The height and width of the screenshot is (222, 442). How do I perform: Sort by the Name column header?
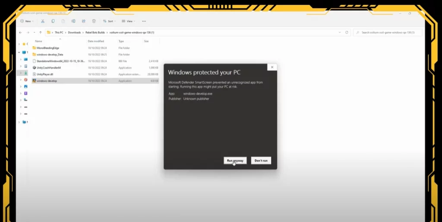pos(38,41)
